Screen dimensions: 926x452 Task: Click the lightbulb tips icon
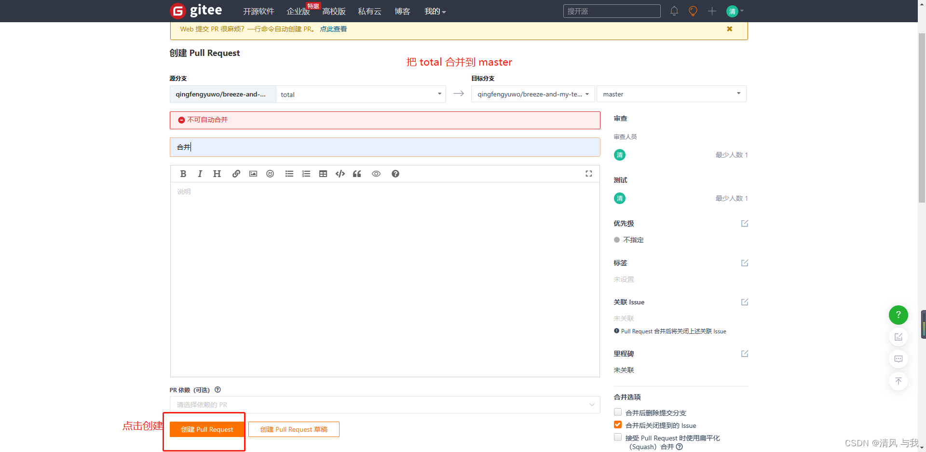(693, 11)
